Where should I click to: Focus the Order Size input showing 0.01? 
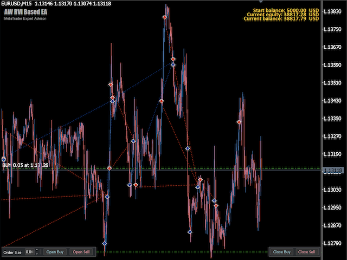pyautogui.click(x=29, y=252)
